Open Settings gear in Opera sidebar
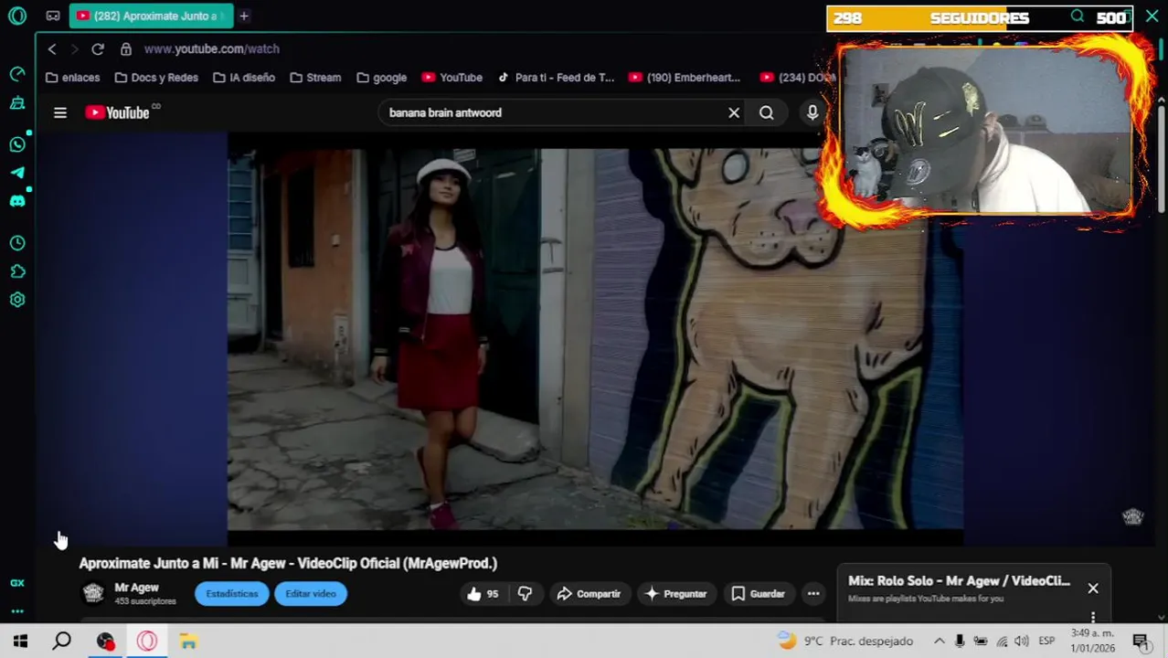 point(17,300)
